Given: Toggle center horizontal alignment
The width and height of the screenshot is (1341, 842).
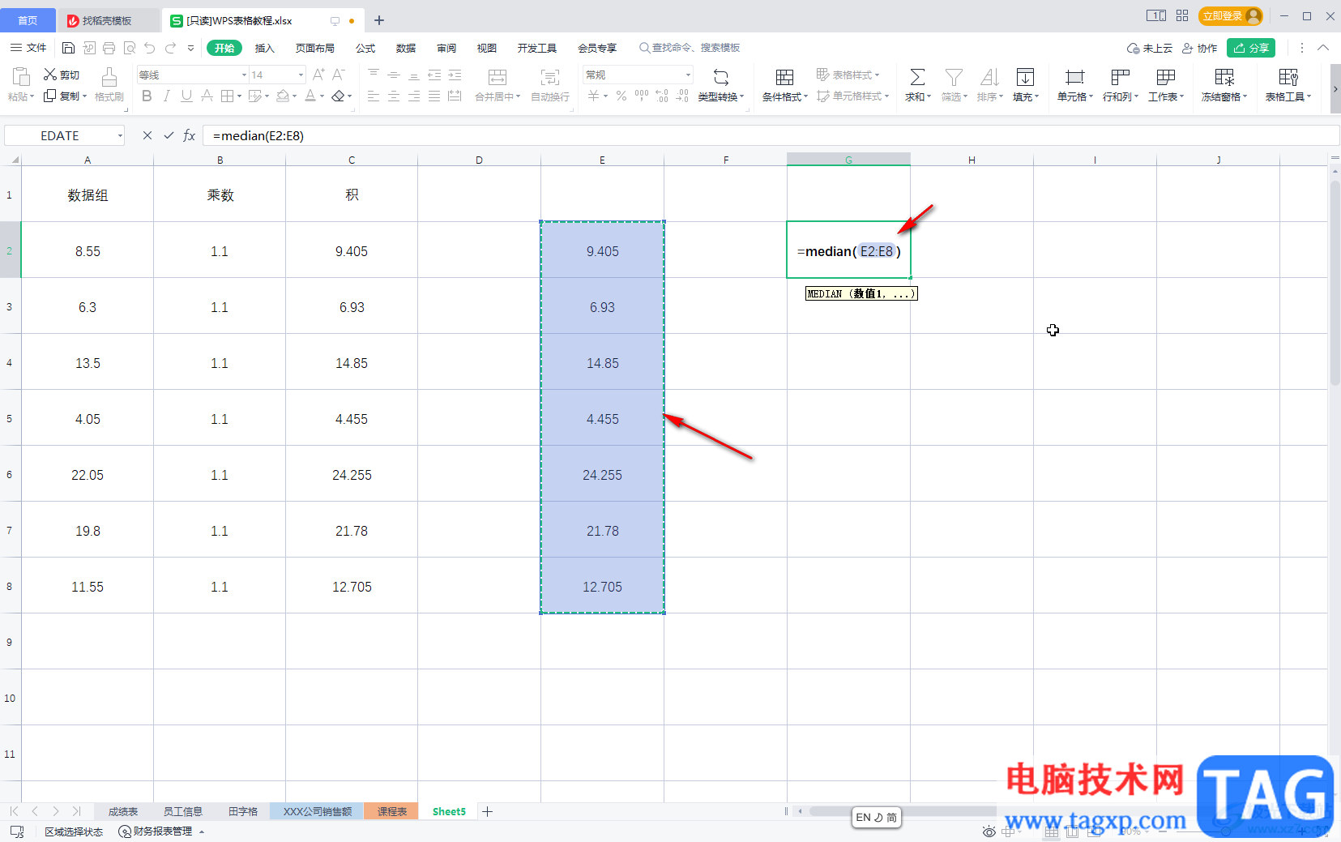Looking at the screenshot, I should (x=394, y=96).
